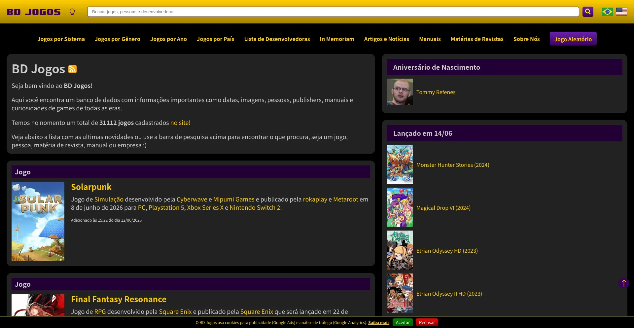634x328 pixels.
Task: Click Tommy Refenes photo thumbnail
Action: (x=400, y=92)
